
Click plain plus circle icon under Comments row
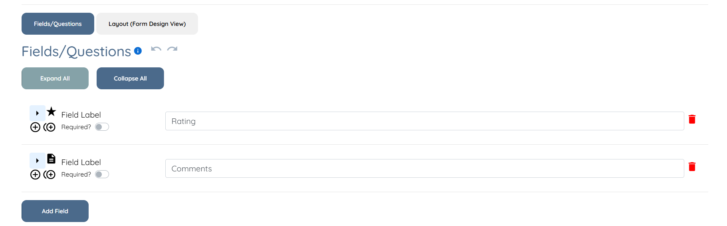coord(35,175)
